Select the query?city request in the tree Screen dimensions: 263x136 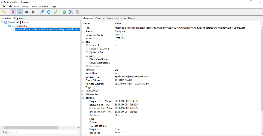tap(47, 29)
